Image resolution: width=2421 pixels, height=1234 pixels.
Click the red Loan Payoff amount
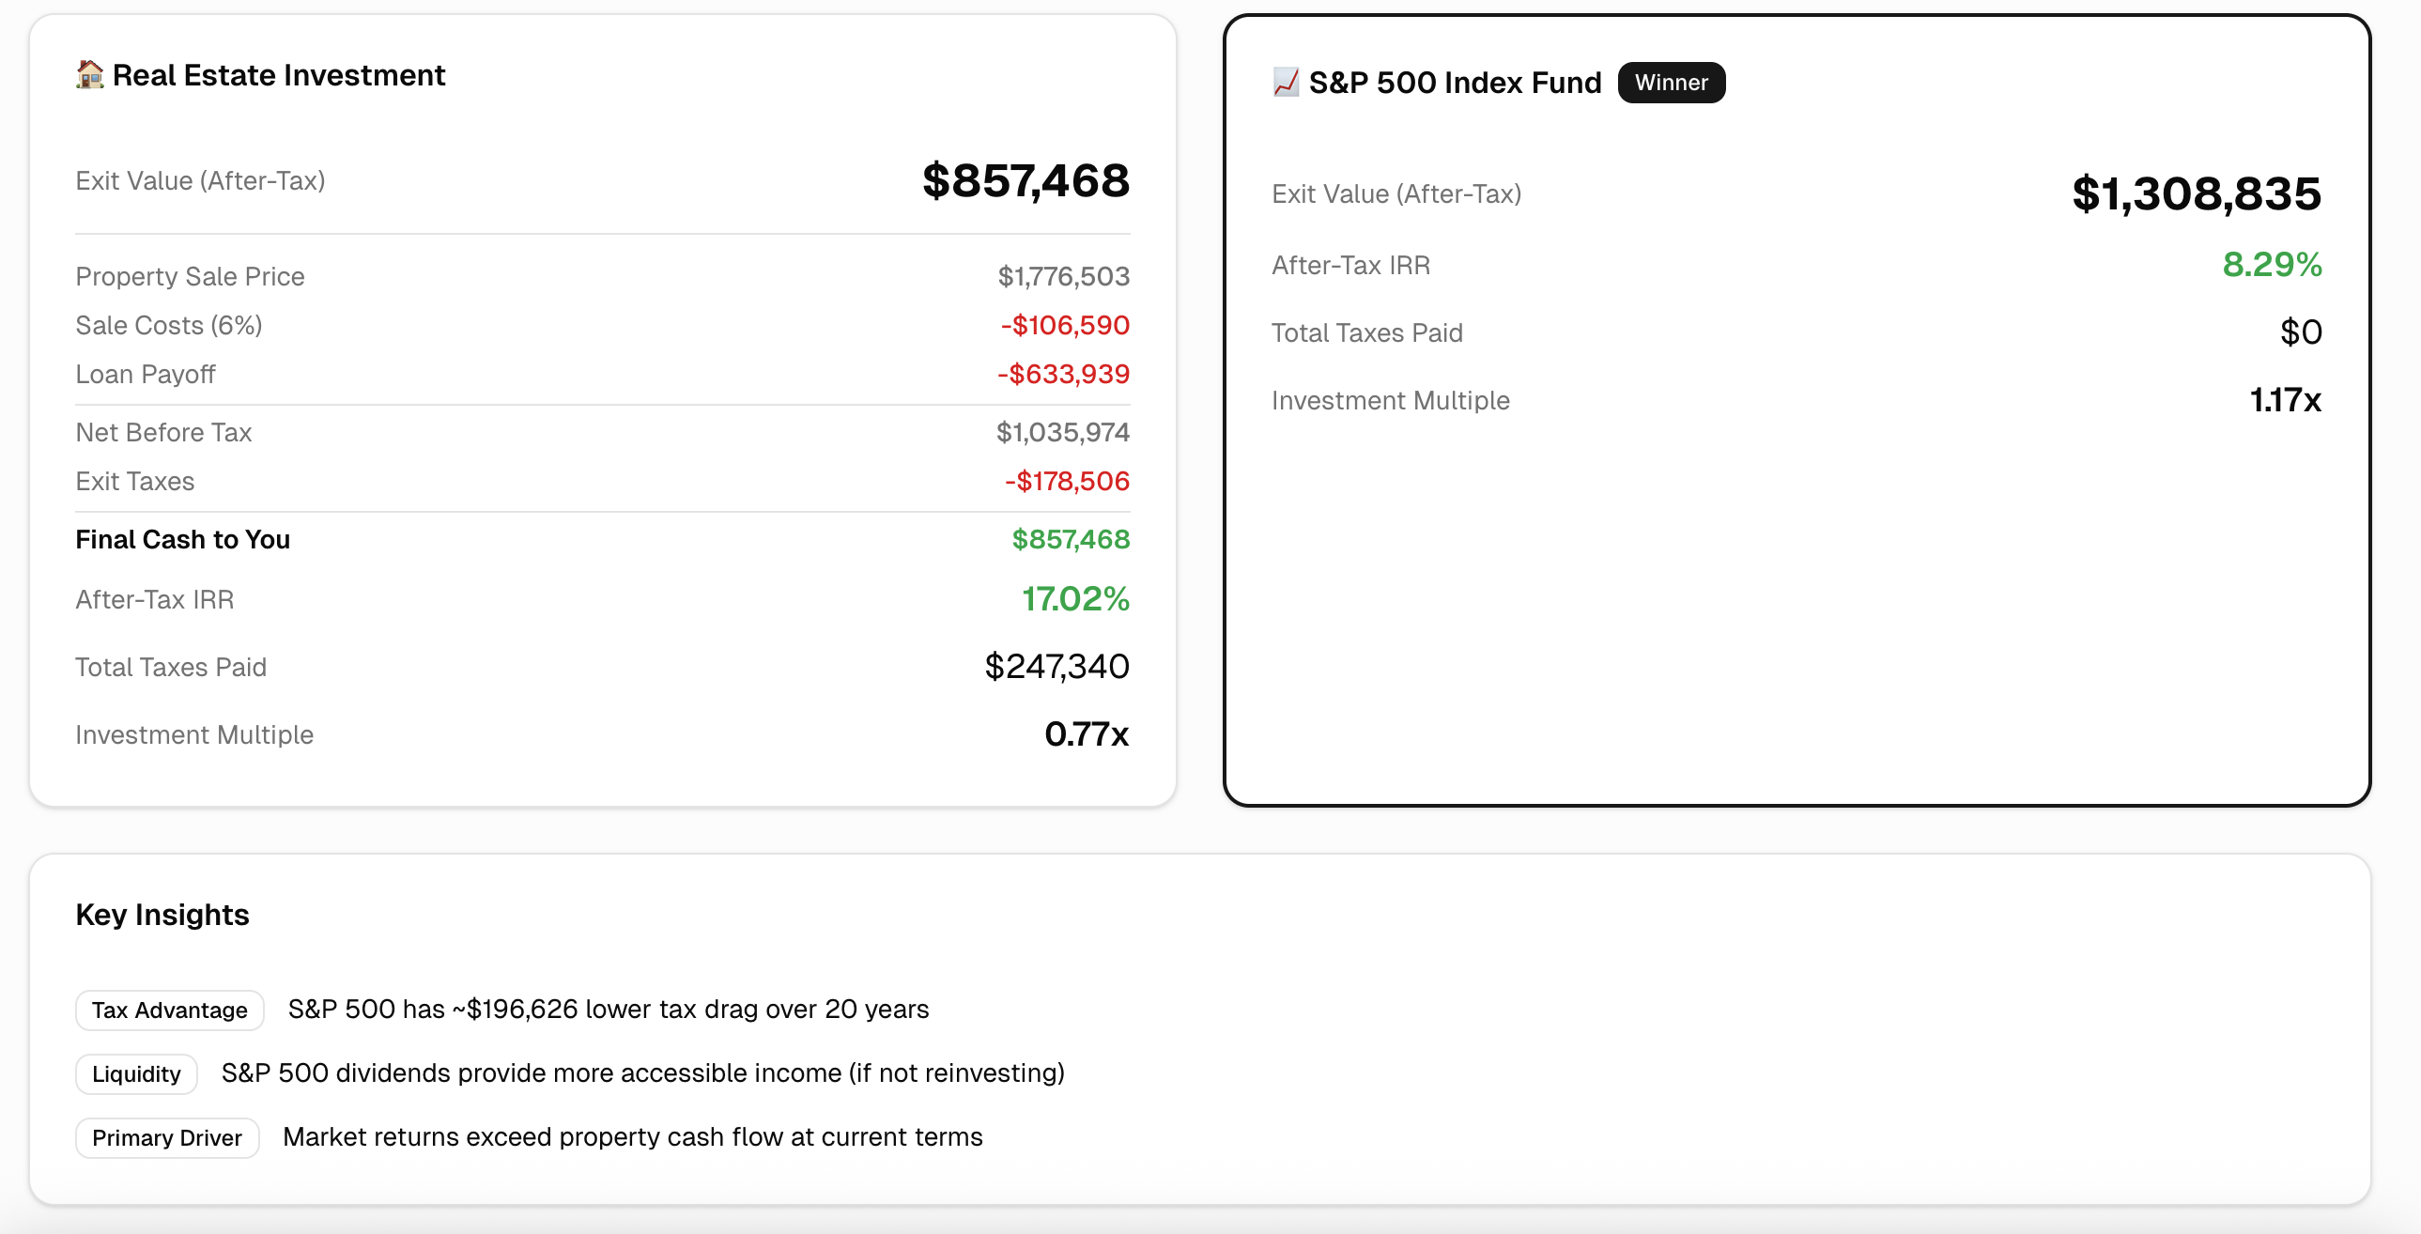1064,374
